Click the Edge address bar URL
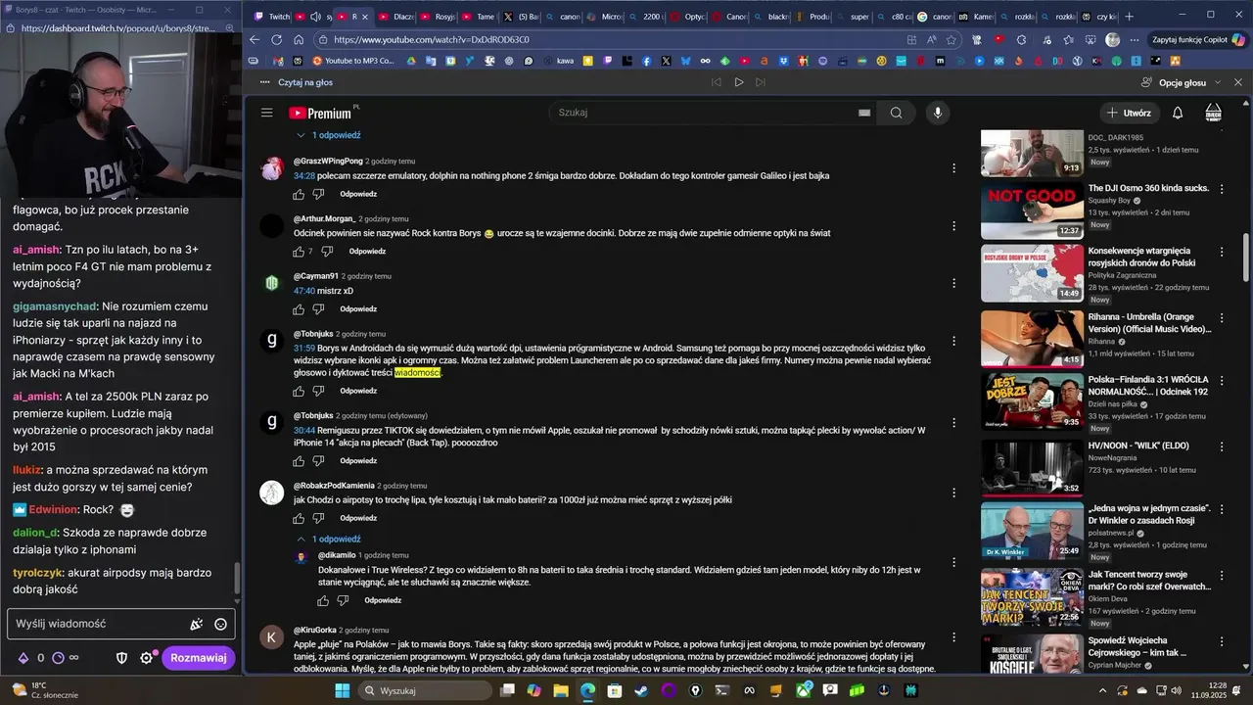Screen dimensions: 1253x705 point(431,40)
